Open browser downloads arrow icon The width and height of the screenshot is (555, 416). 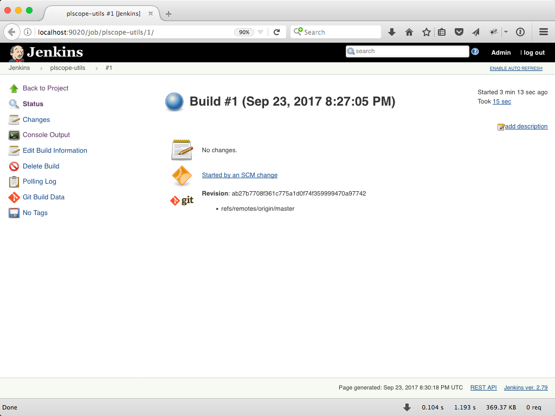[x=391, y=32]
